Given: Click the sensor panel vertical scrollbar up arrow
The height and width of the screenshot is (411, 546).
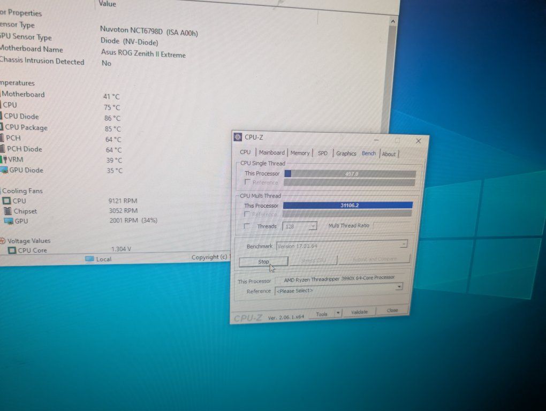Looking at the screenshot, I should click(392, 21).
